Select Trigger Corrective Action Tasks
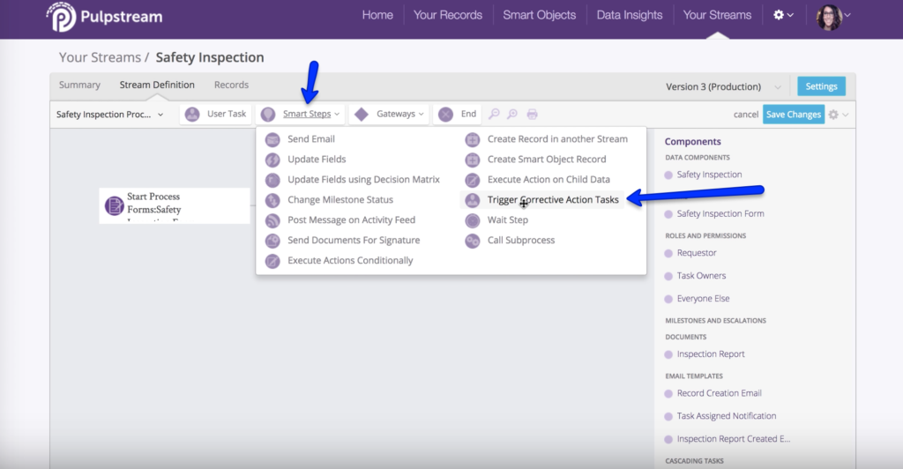The image size is (903, 469). [552, 200]
